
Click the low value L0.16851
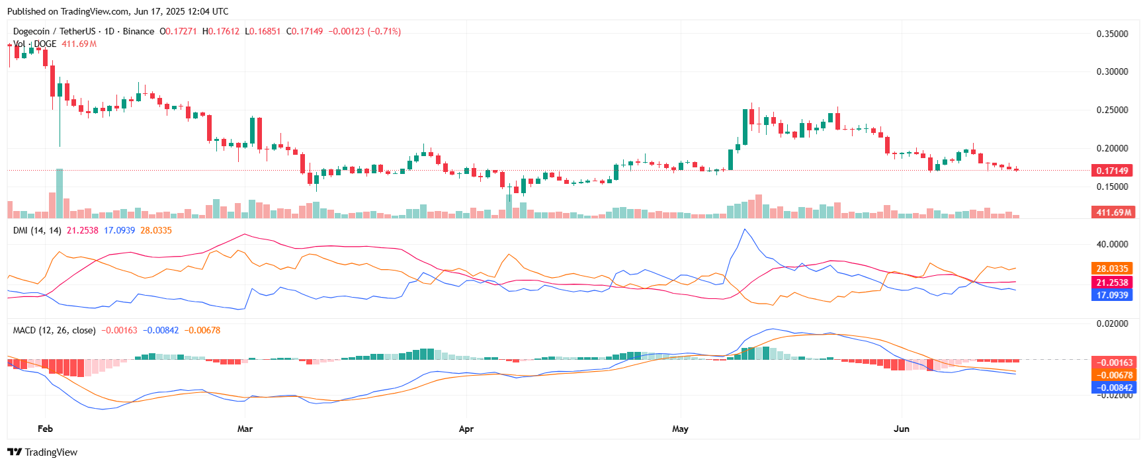(263, 31)
